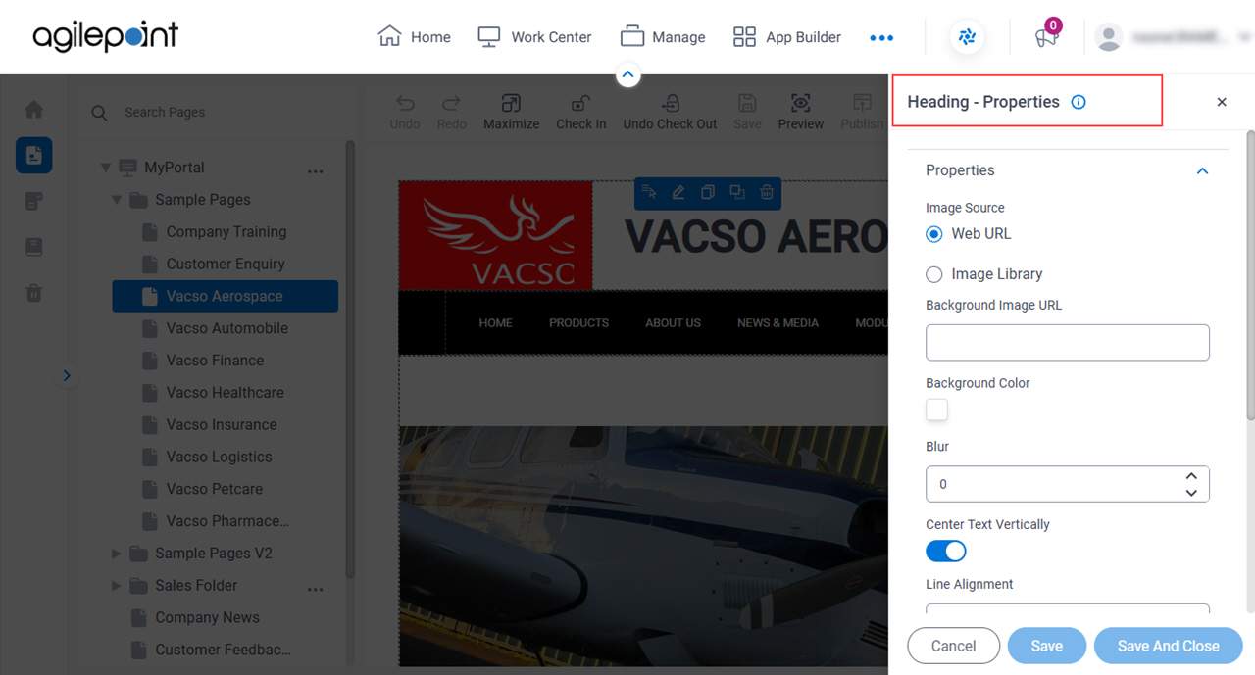1255x675 pixels.
Task: Collapse the Properties section
Action: click(1202, 170)
